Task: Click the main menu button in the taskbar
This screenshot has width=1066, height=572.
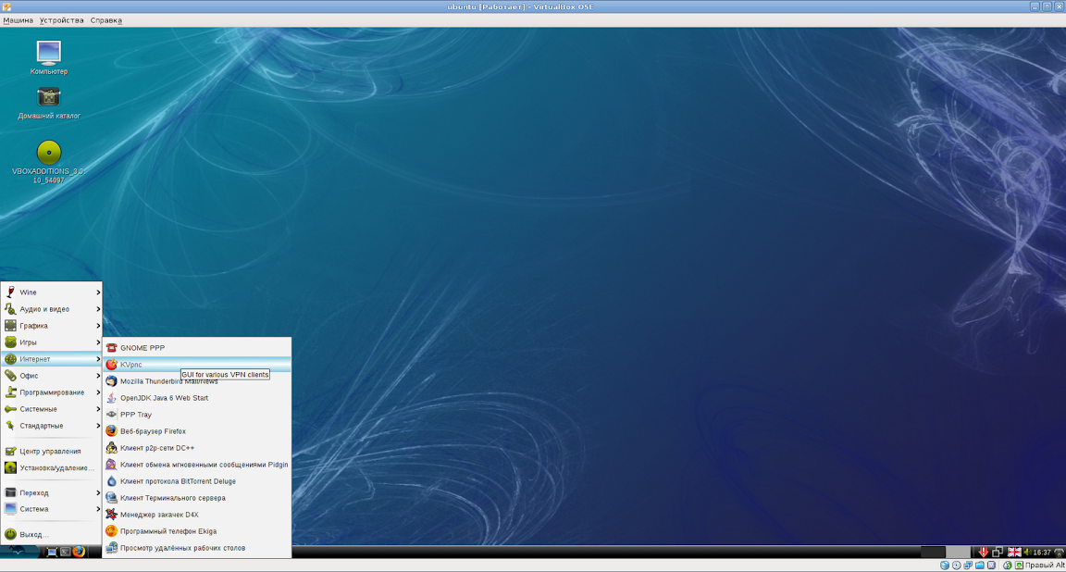Action: (19, 552)
